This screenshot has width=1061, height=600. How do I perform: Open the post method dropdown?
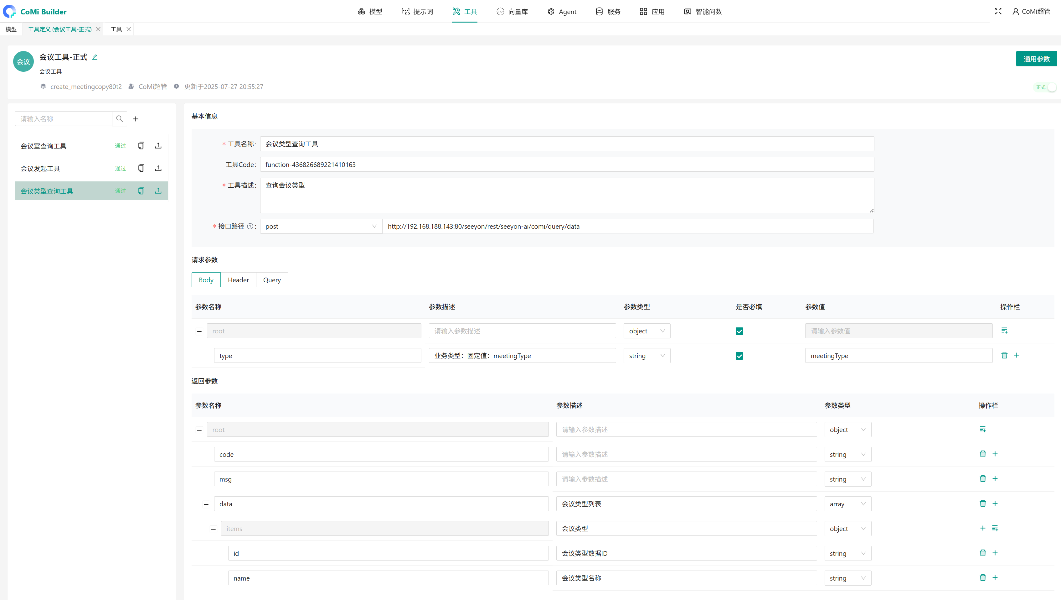coord(321,226)
